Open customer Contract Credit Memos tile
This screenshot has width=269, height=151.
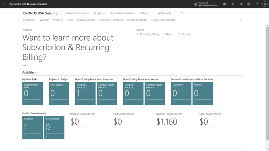coord(107,93)
